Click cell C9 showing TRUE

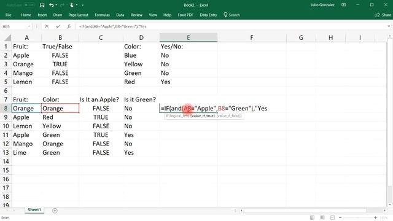(x=101, y=117)
